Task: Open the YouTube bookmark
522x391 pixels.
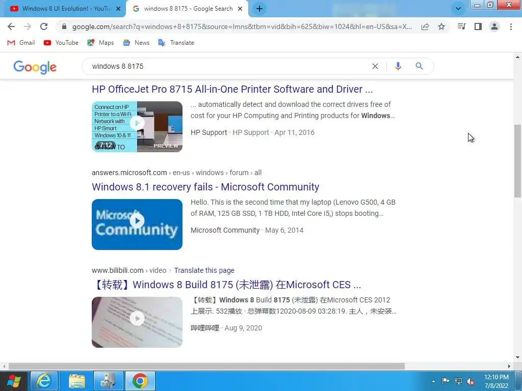Action: coord(61,43)
